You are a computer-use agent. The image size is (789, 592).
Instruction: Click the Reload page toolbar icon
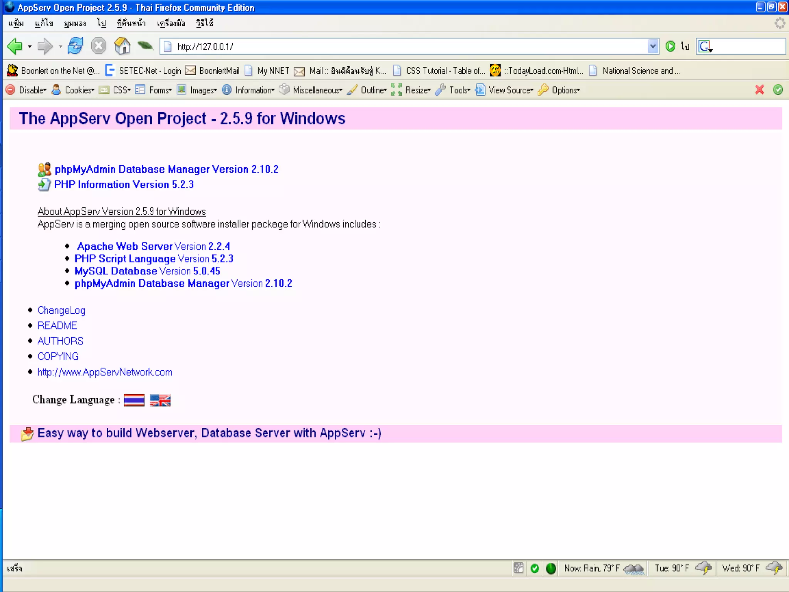point(75,46)
